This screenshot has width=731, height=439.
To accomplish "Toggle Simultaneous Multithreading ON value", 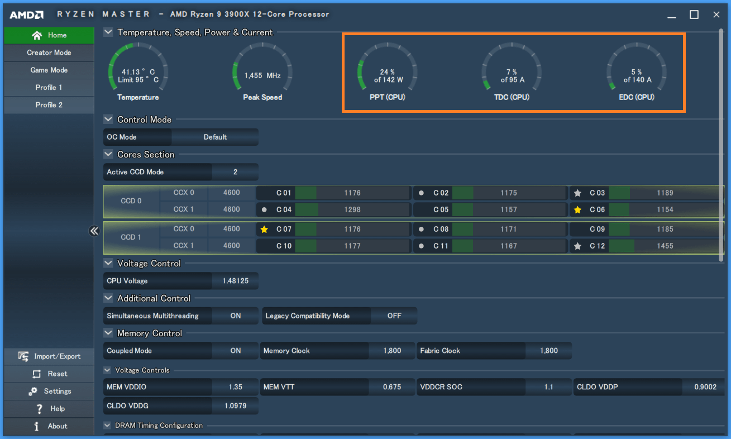I will 236,316.
